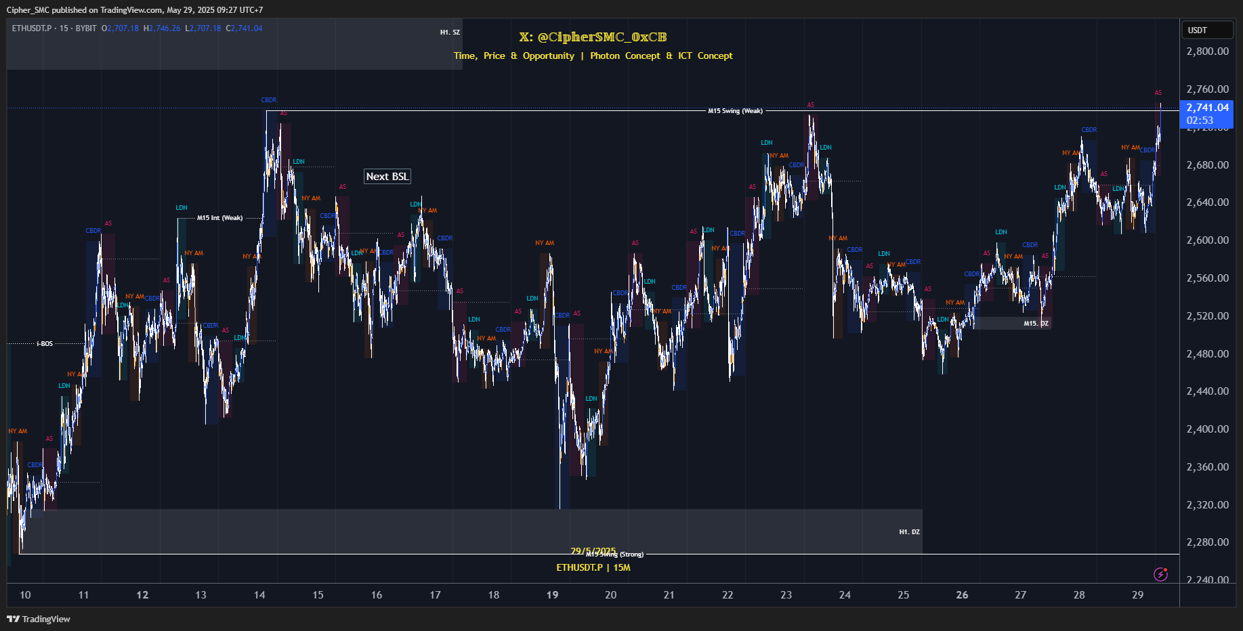The height and width of the screenshot is (631, 1243).
Task: Click the 2,480.00 price axis level
Action: 1207,354
